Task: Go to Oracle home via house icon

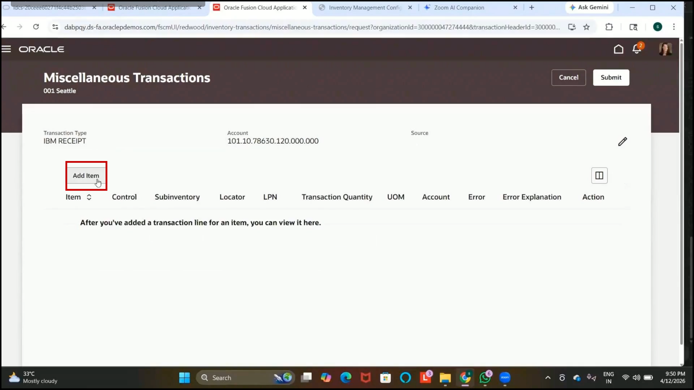Action: point(618,49)
